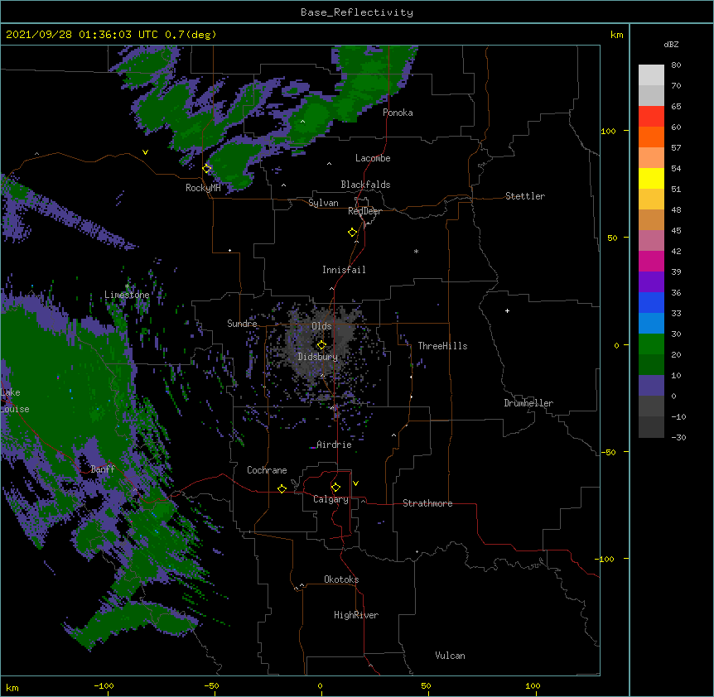714x697 pixels.
Task: Click the Ponoka city label
Action: 398,113
